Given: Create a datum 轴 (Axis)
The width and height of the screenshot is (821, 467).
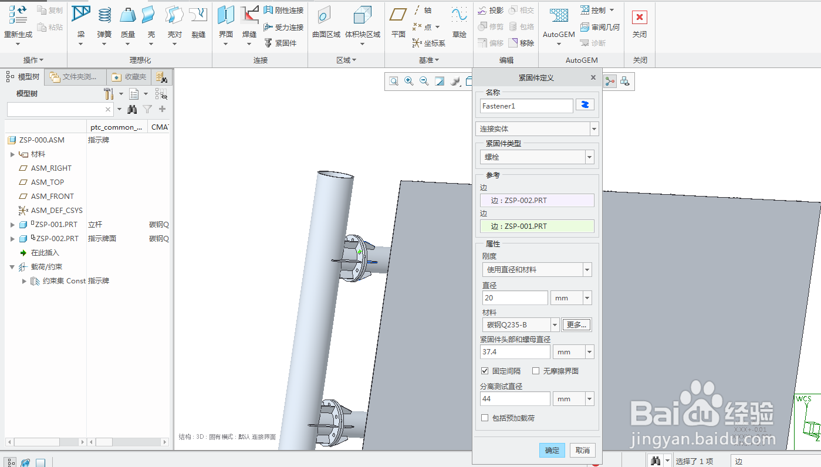Looking at the screenshot, I should 423,10.
